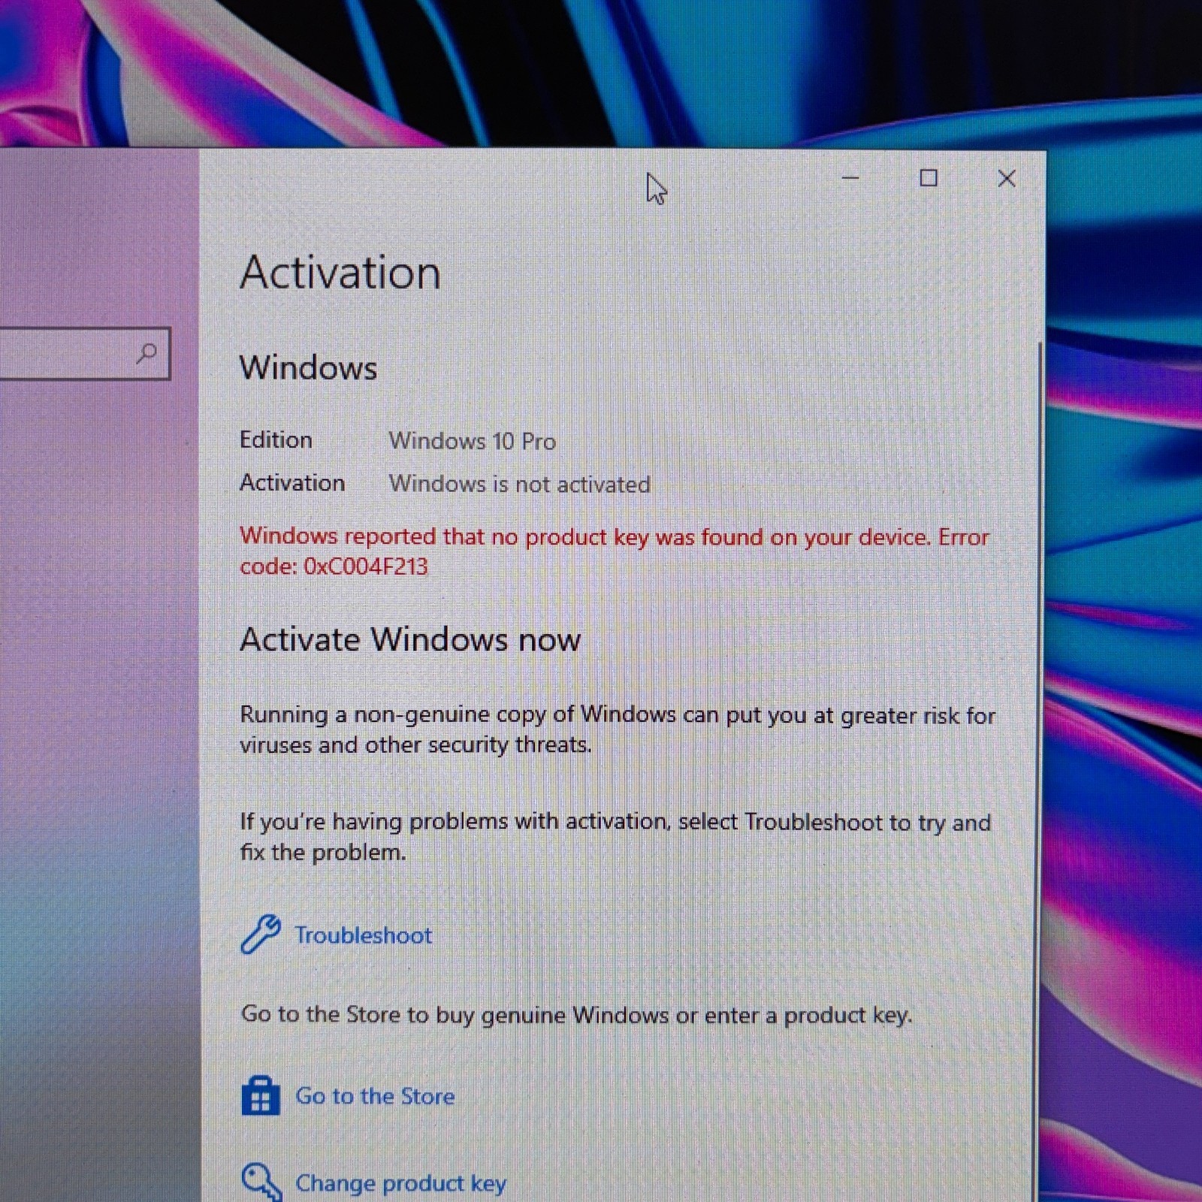Screen dimensions: 1202x1202
Task: Click the Store shopping bag icon
Action: (x=261, y=1096)
